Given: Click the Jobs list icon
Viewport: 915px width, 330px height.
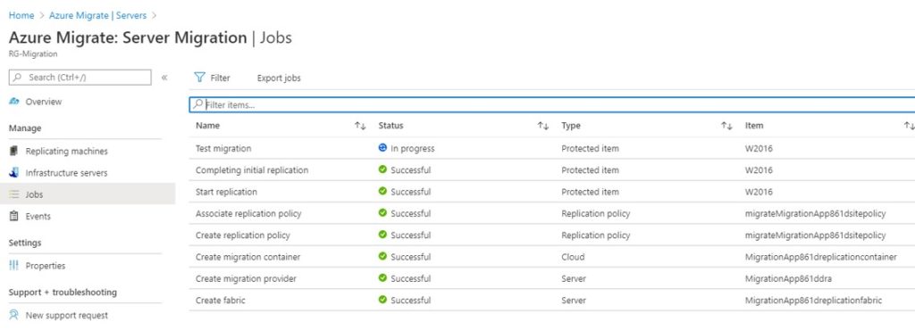Looking at the screenshot, I should [14, 194].
